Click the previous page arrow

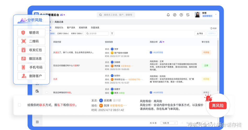[x=182, y=123]
